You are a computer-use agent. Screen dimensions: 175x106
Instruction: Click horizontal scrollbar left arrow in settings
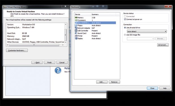7,45
